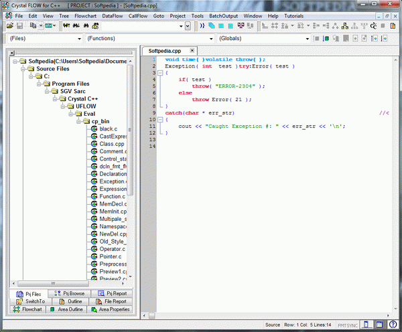Click the yellow tree diagram icon

point(345,25)
